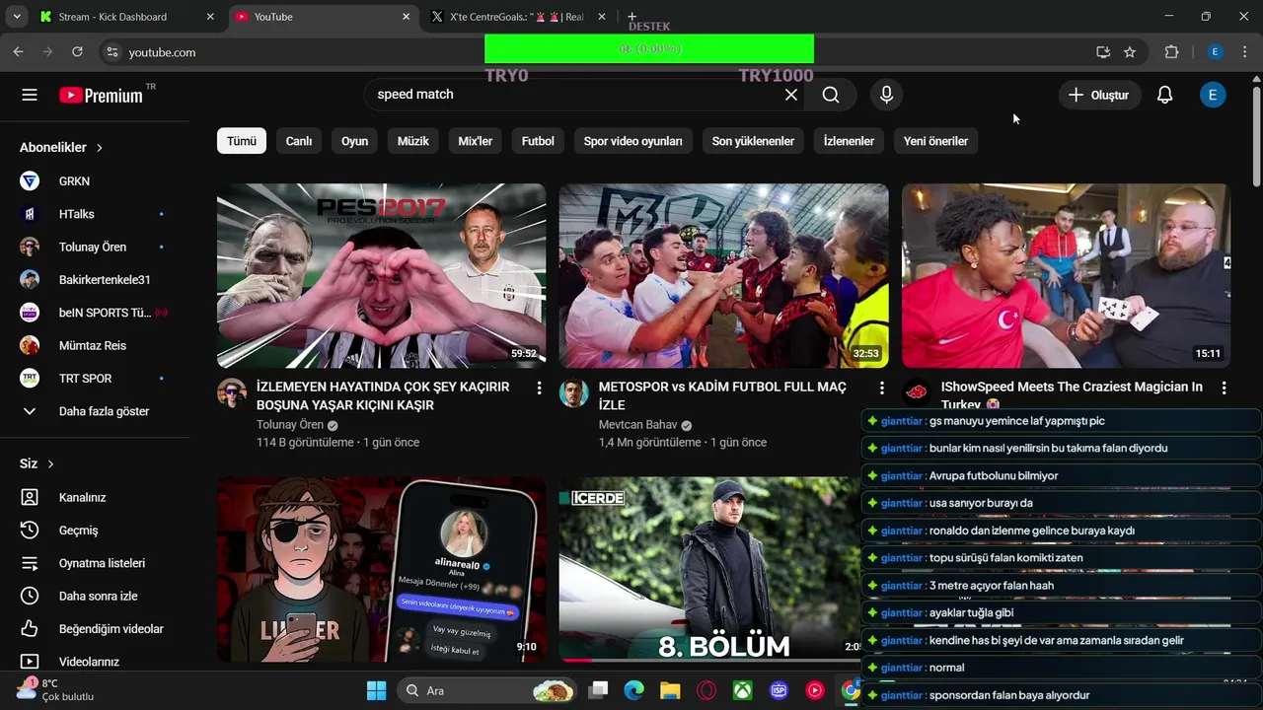
Task: Open IShowSpeed Meets The Craziest Magician title
Action: [1072, 394]
